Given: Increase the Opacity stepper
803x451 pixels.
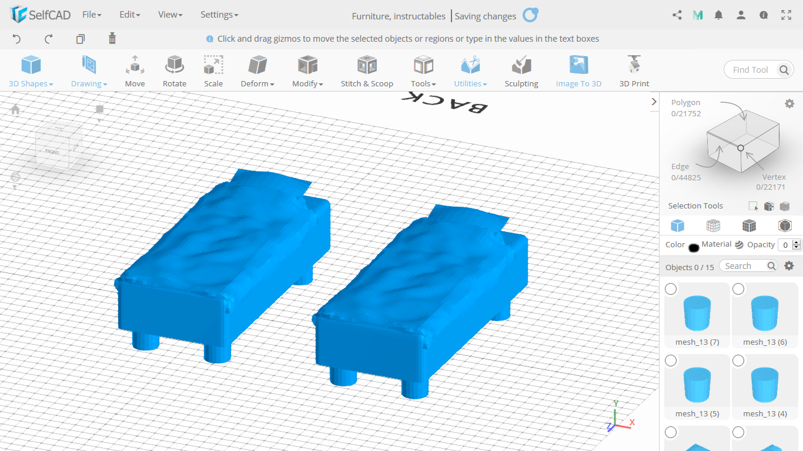Looking at the screenshot, I should point(797,242).
